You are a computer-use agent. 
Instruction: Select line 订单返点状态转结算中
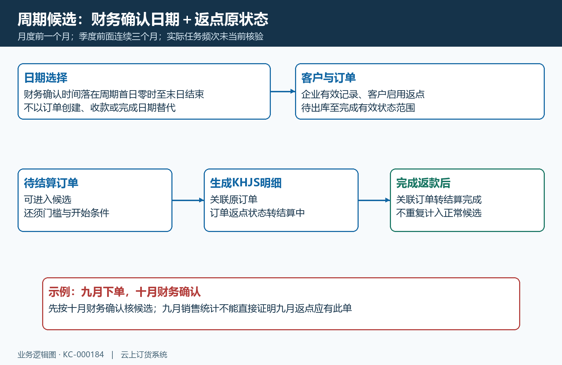[x=257, y=213]
